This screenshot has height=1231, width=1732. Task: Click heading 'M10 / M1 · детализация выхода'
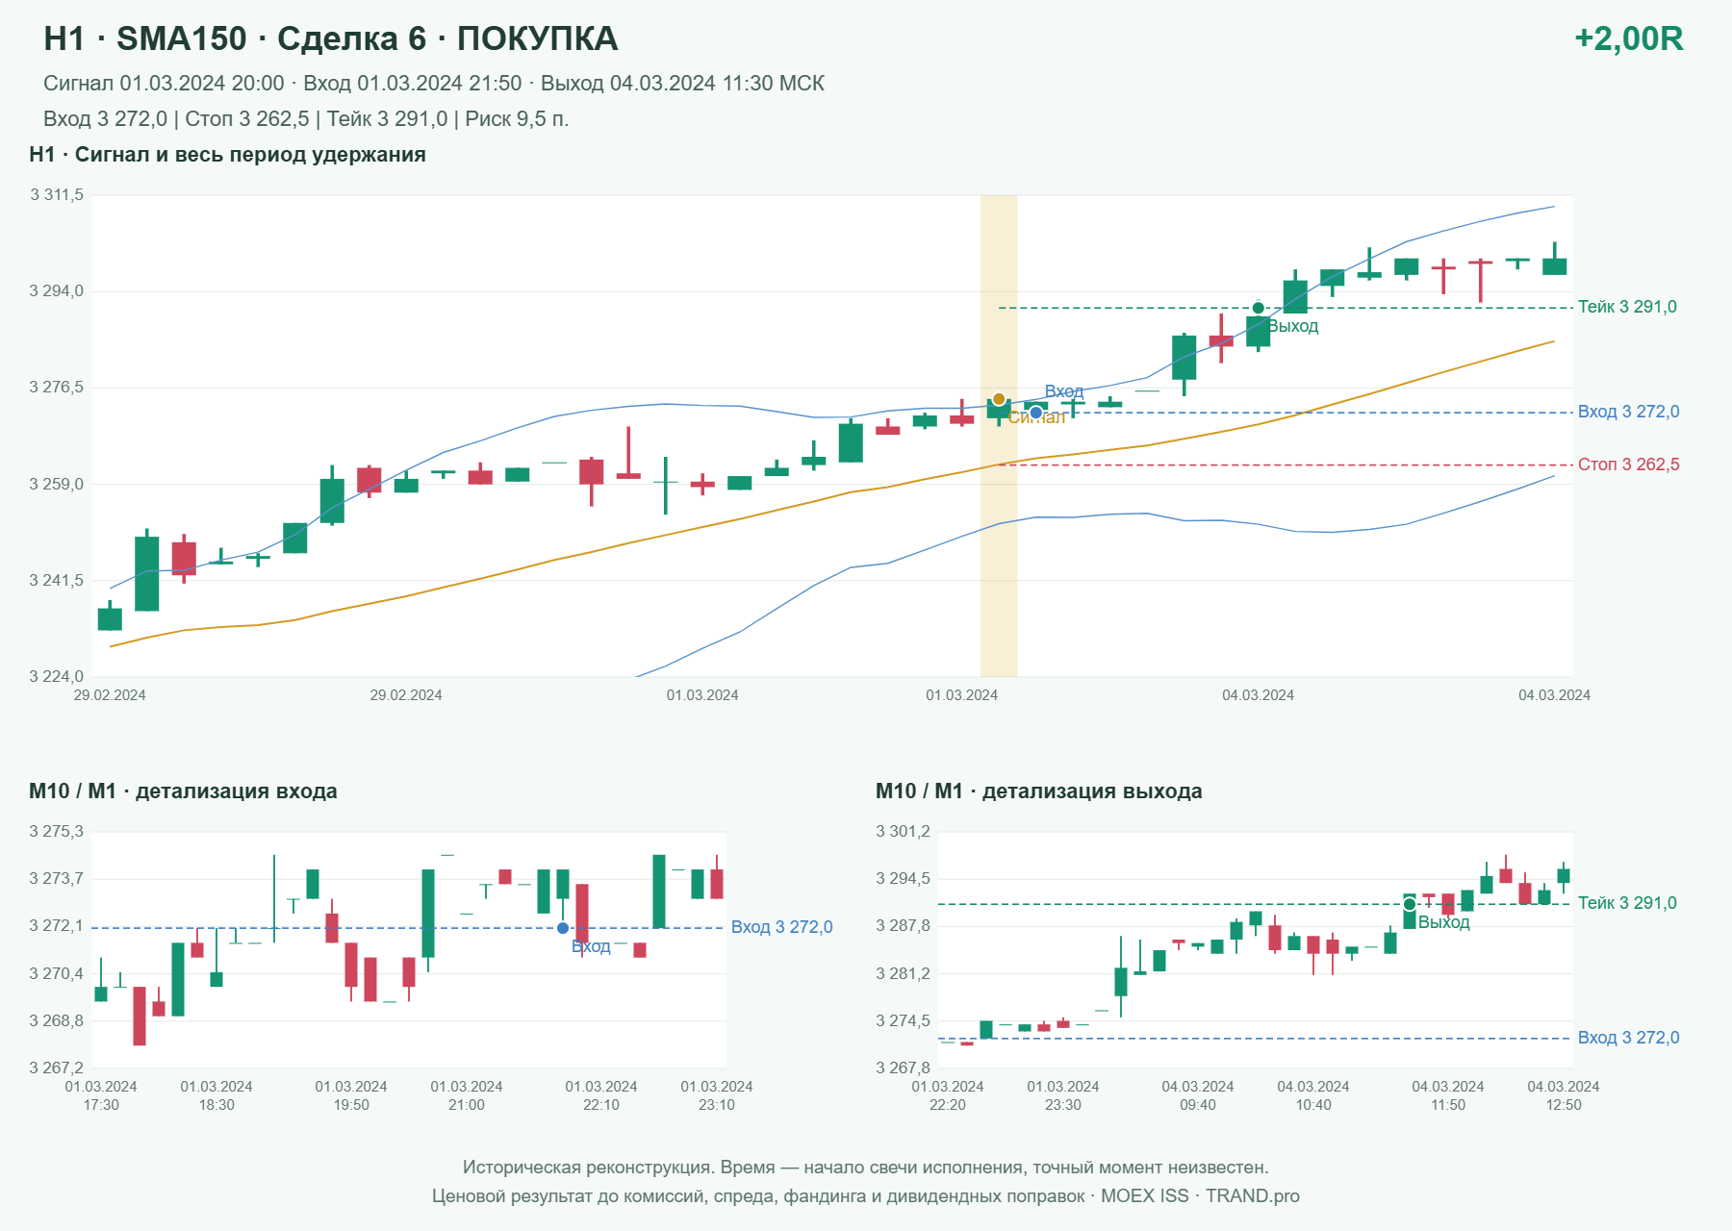(1039, 791)
